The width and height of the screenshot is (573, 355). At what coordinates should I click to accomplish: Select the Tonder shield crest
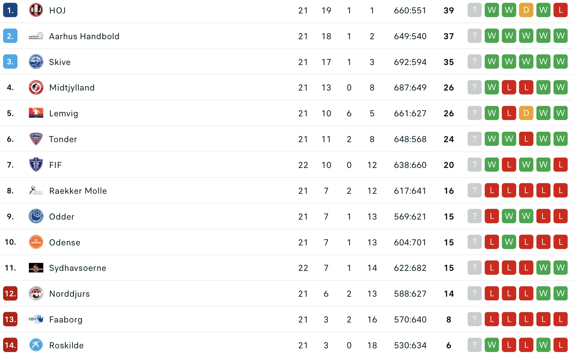click(x=36, y=139)
